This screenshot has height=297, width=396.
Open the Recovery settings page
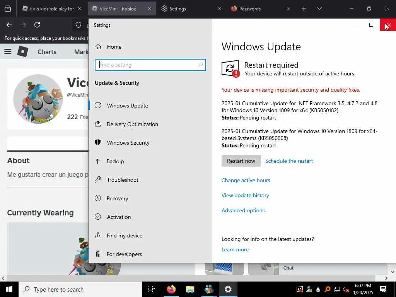click(x=117, y=198)
